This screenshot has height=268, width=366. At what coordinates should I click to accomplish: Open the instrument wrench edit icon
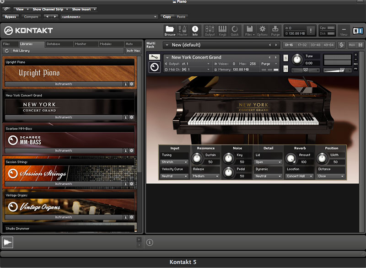154,57
